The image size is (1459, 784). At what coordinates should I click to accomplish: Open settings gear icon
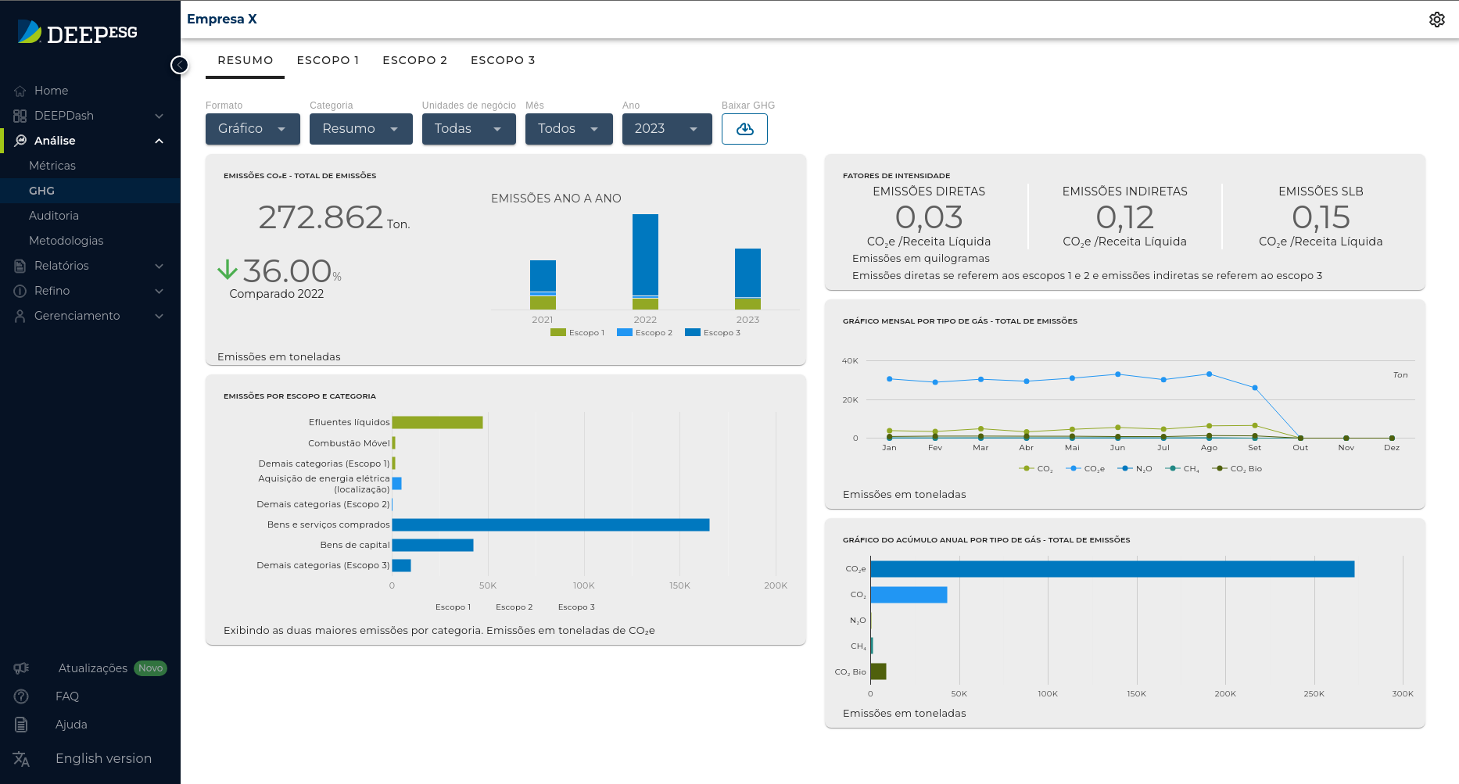[x=1436, y=20]
